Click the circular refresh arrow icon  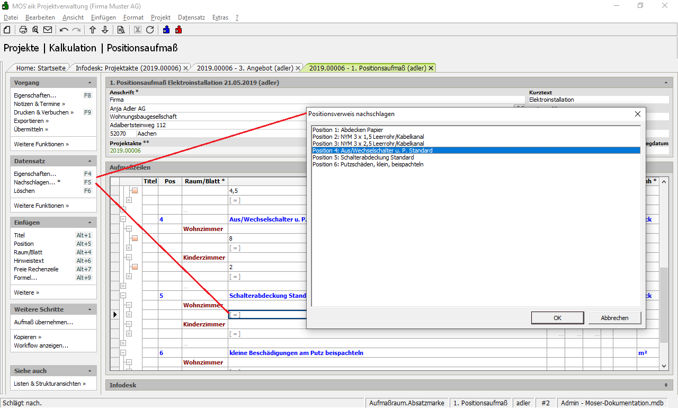(x=150, y=30)
